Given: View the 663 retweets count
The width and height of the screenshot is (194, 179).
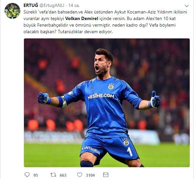Looking at the screenshot, I should click(x=63, y=175).
